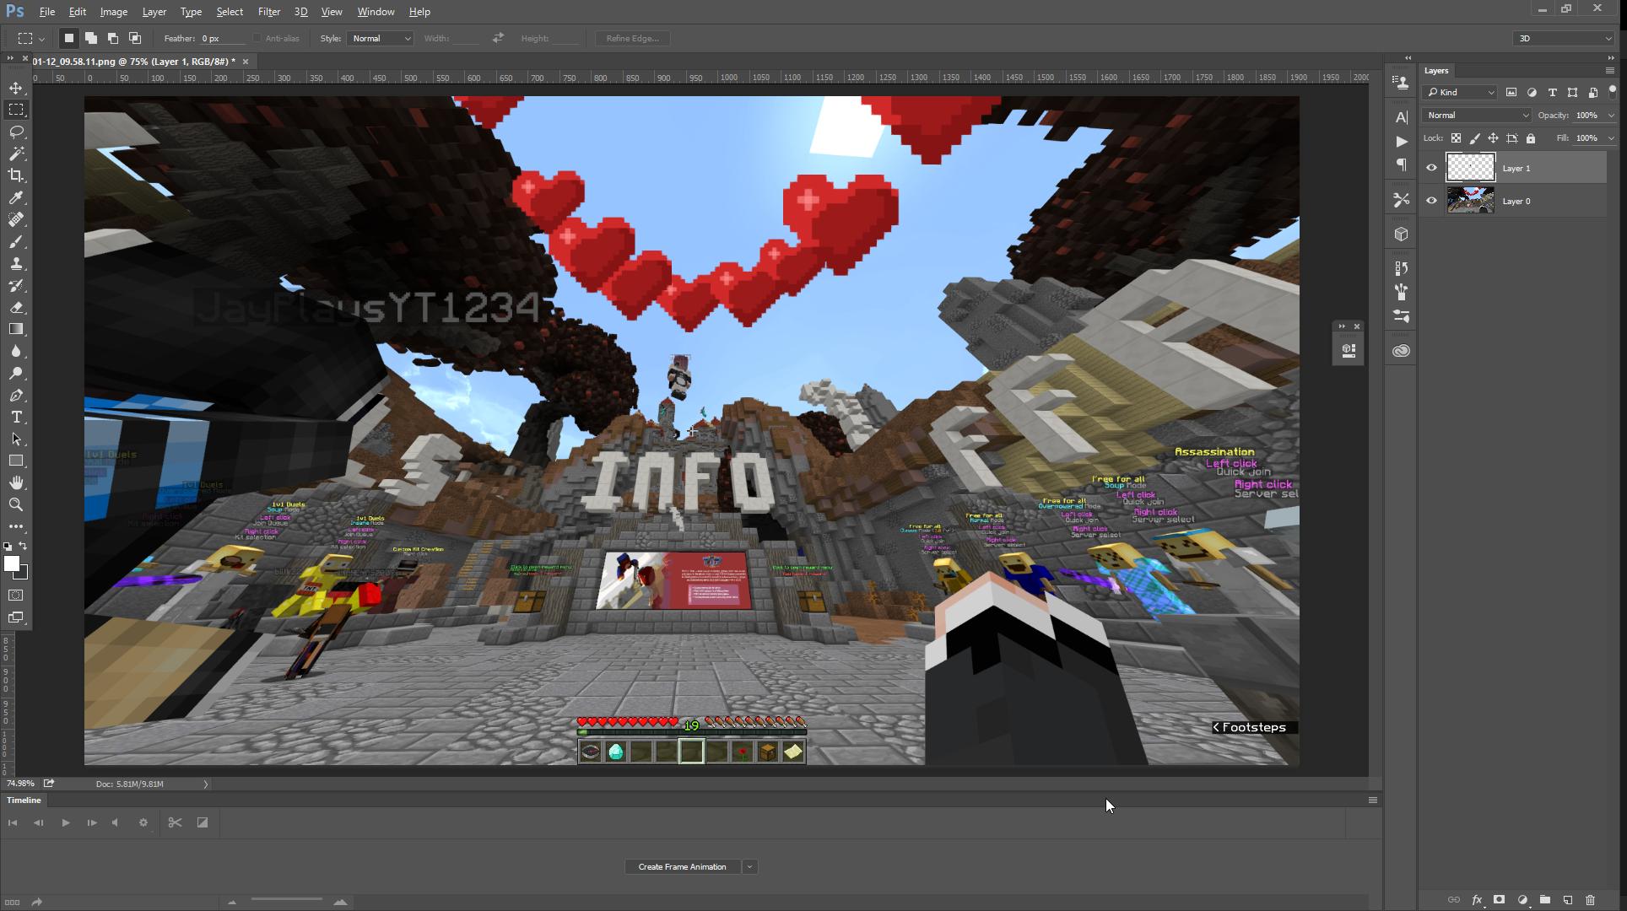
Task: Change the screen mode icon
Action: pos(16,617)
